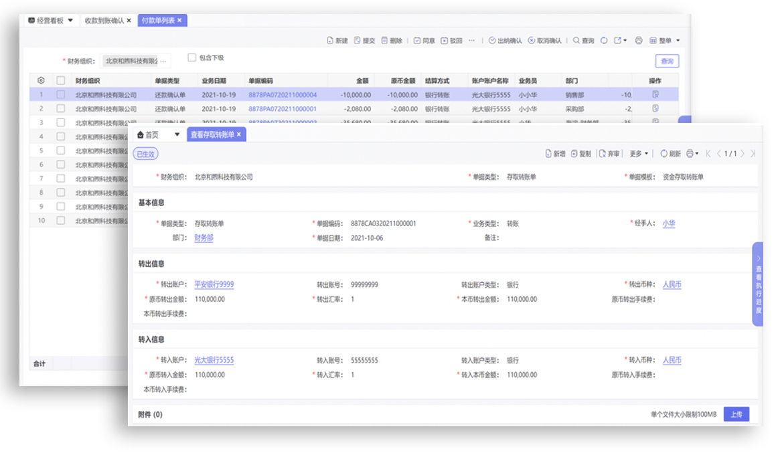Image resolution: width=782 pixels, height=455 pixels.
Task: Go to last record in transfer bill pager
Action: [753, 153]
